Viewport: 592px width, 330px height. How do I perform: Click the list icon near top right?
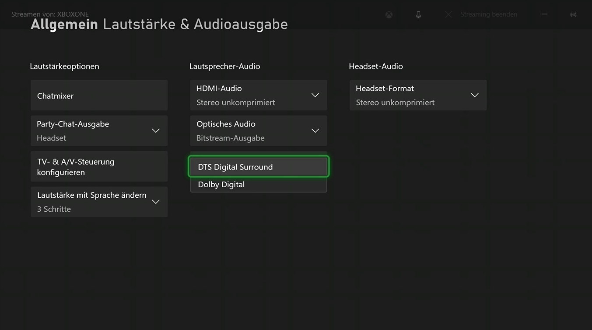[543, 14]
